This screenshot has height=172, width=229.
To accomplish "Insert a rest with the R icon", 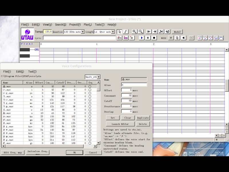I will 132,38.
